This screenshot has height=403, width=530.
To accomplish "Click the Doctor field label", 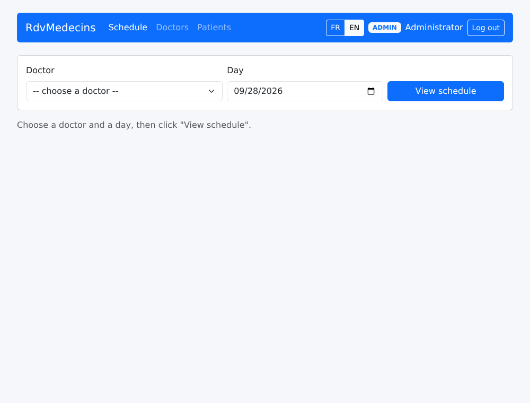I will point(40,71).
